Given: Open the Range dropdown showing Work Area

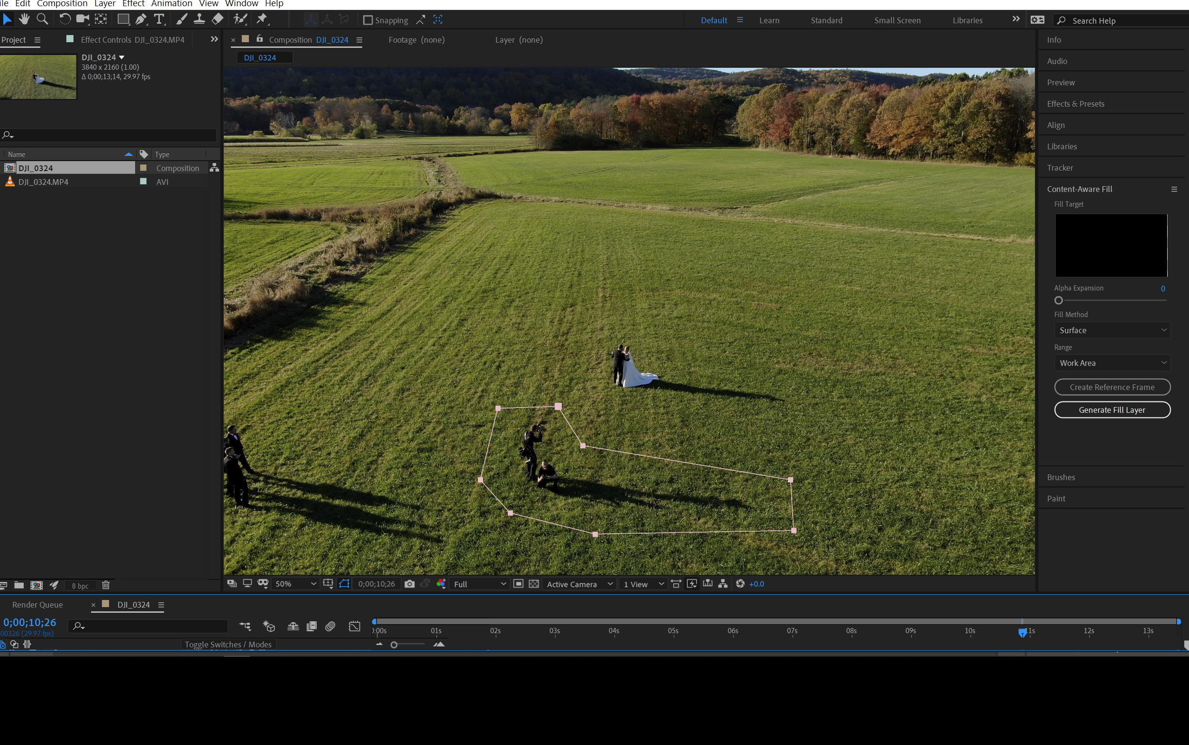Looking at the screenshot, I should point(1111,363).
